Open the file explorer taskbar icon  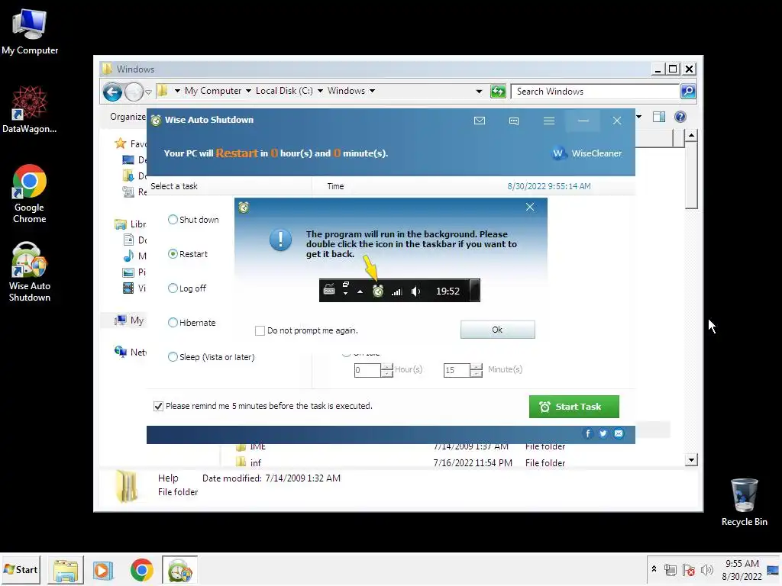66,570
